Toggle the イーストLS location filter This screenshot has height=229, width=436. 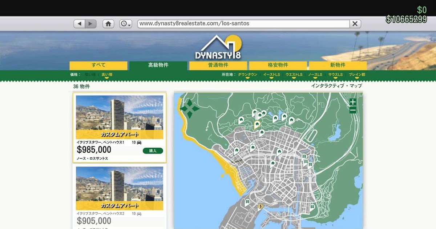(271, 75)
